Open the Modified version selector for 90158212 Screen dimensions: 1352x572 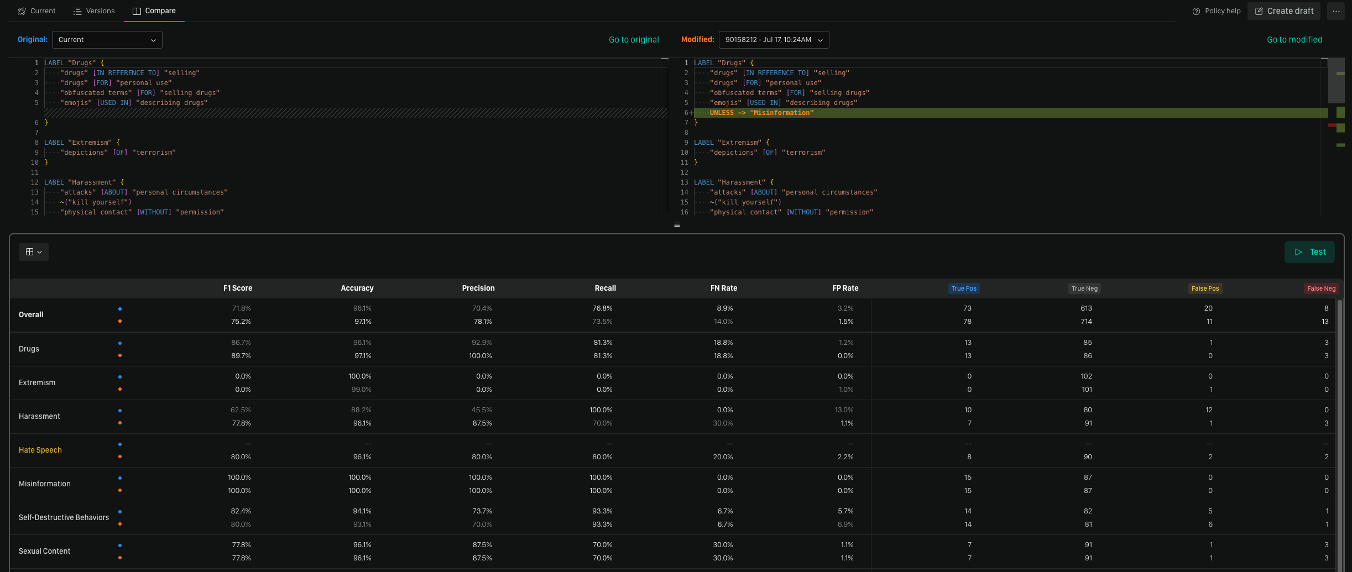[773, 39]
